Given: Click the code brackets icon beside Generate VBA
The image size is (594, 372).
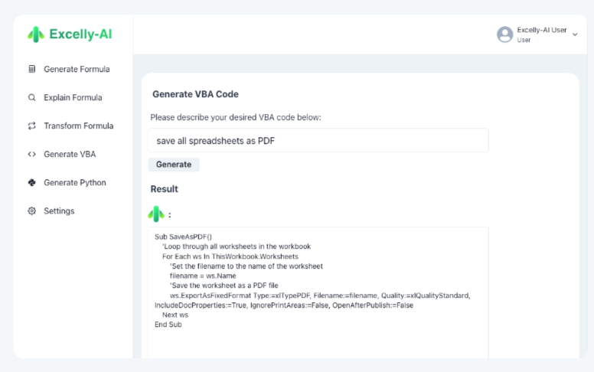Looking at the screenshot, I should (32, 154).
